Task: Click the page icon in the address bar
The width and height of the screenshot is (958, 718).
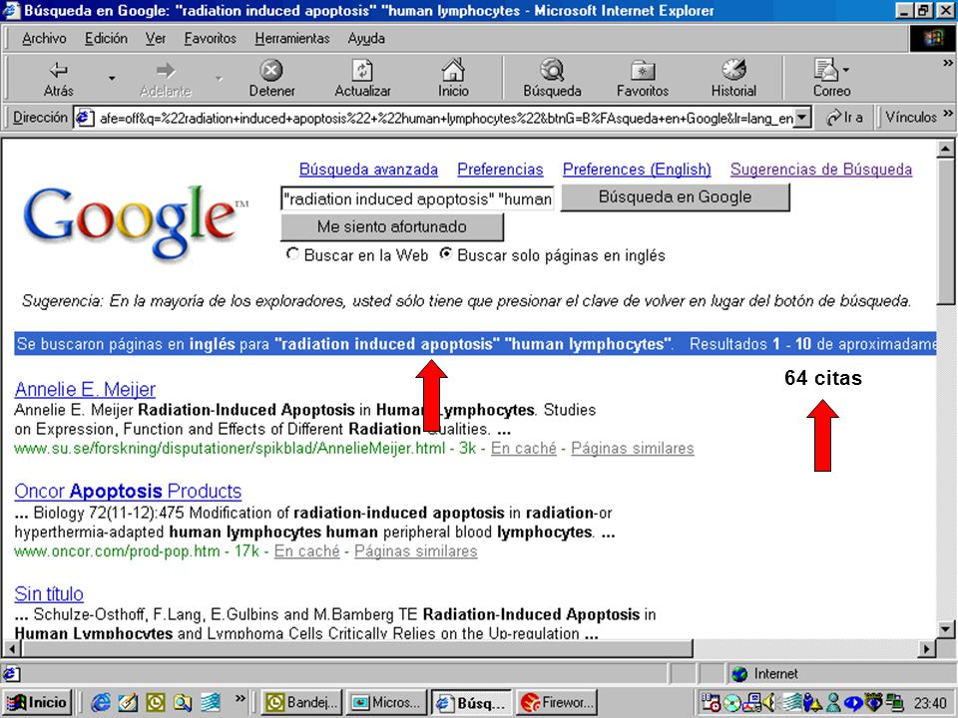Action: [x=84, y=118]
